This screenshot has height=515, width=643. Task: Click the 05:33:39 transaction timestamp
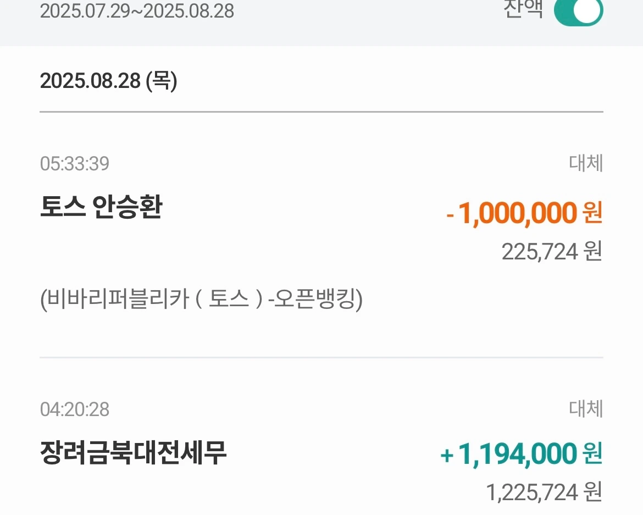(75, 164)
